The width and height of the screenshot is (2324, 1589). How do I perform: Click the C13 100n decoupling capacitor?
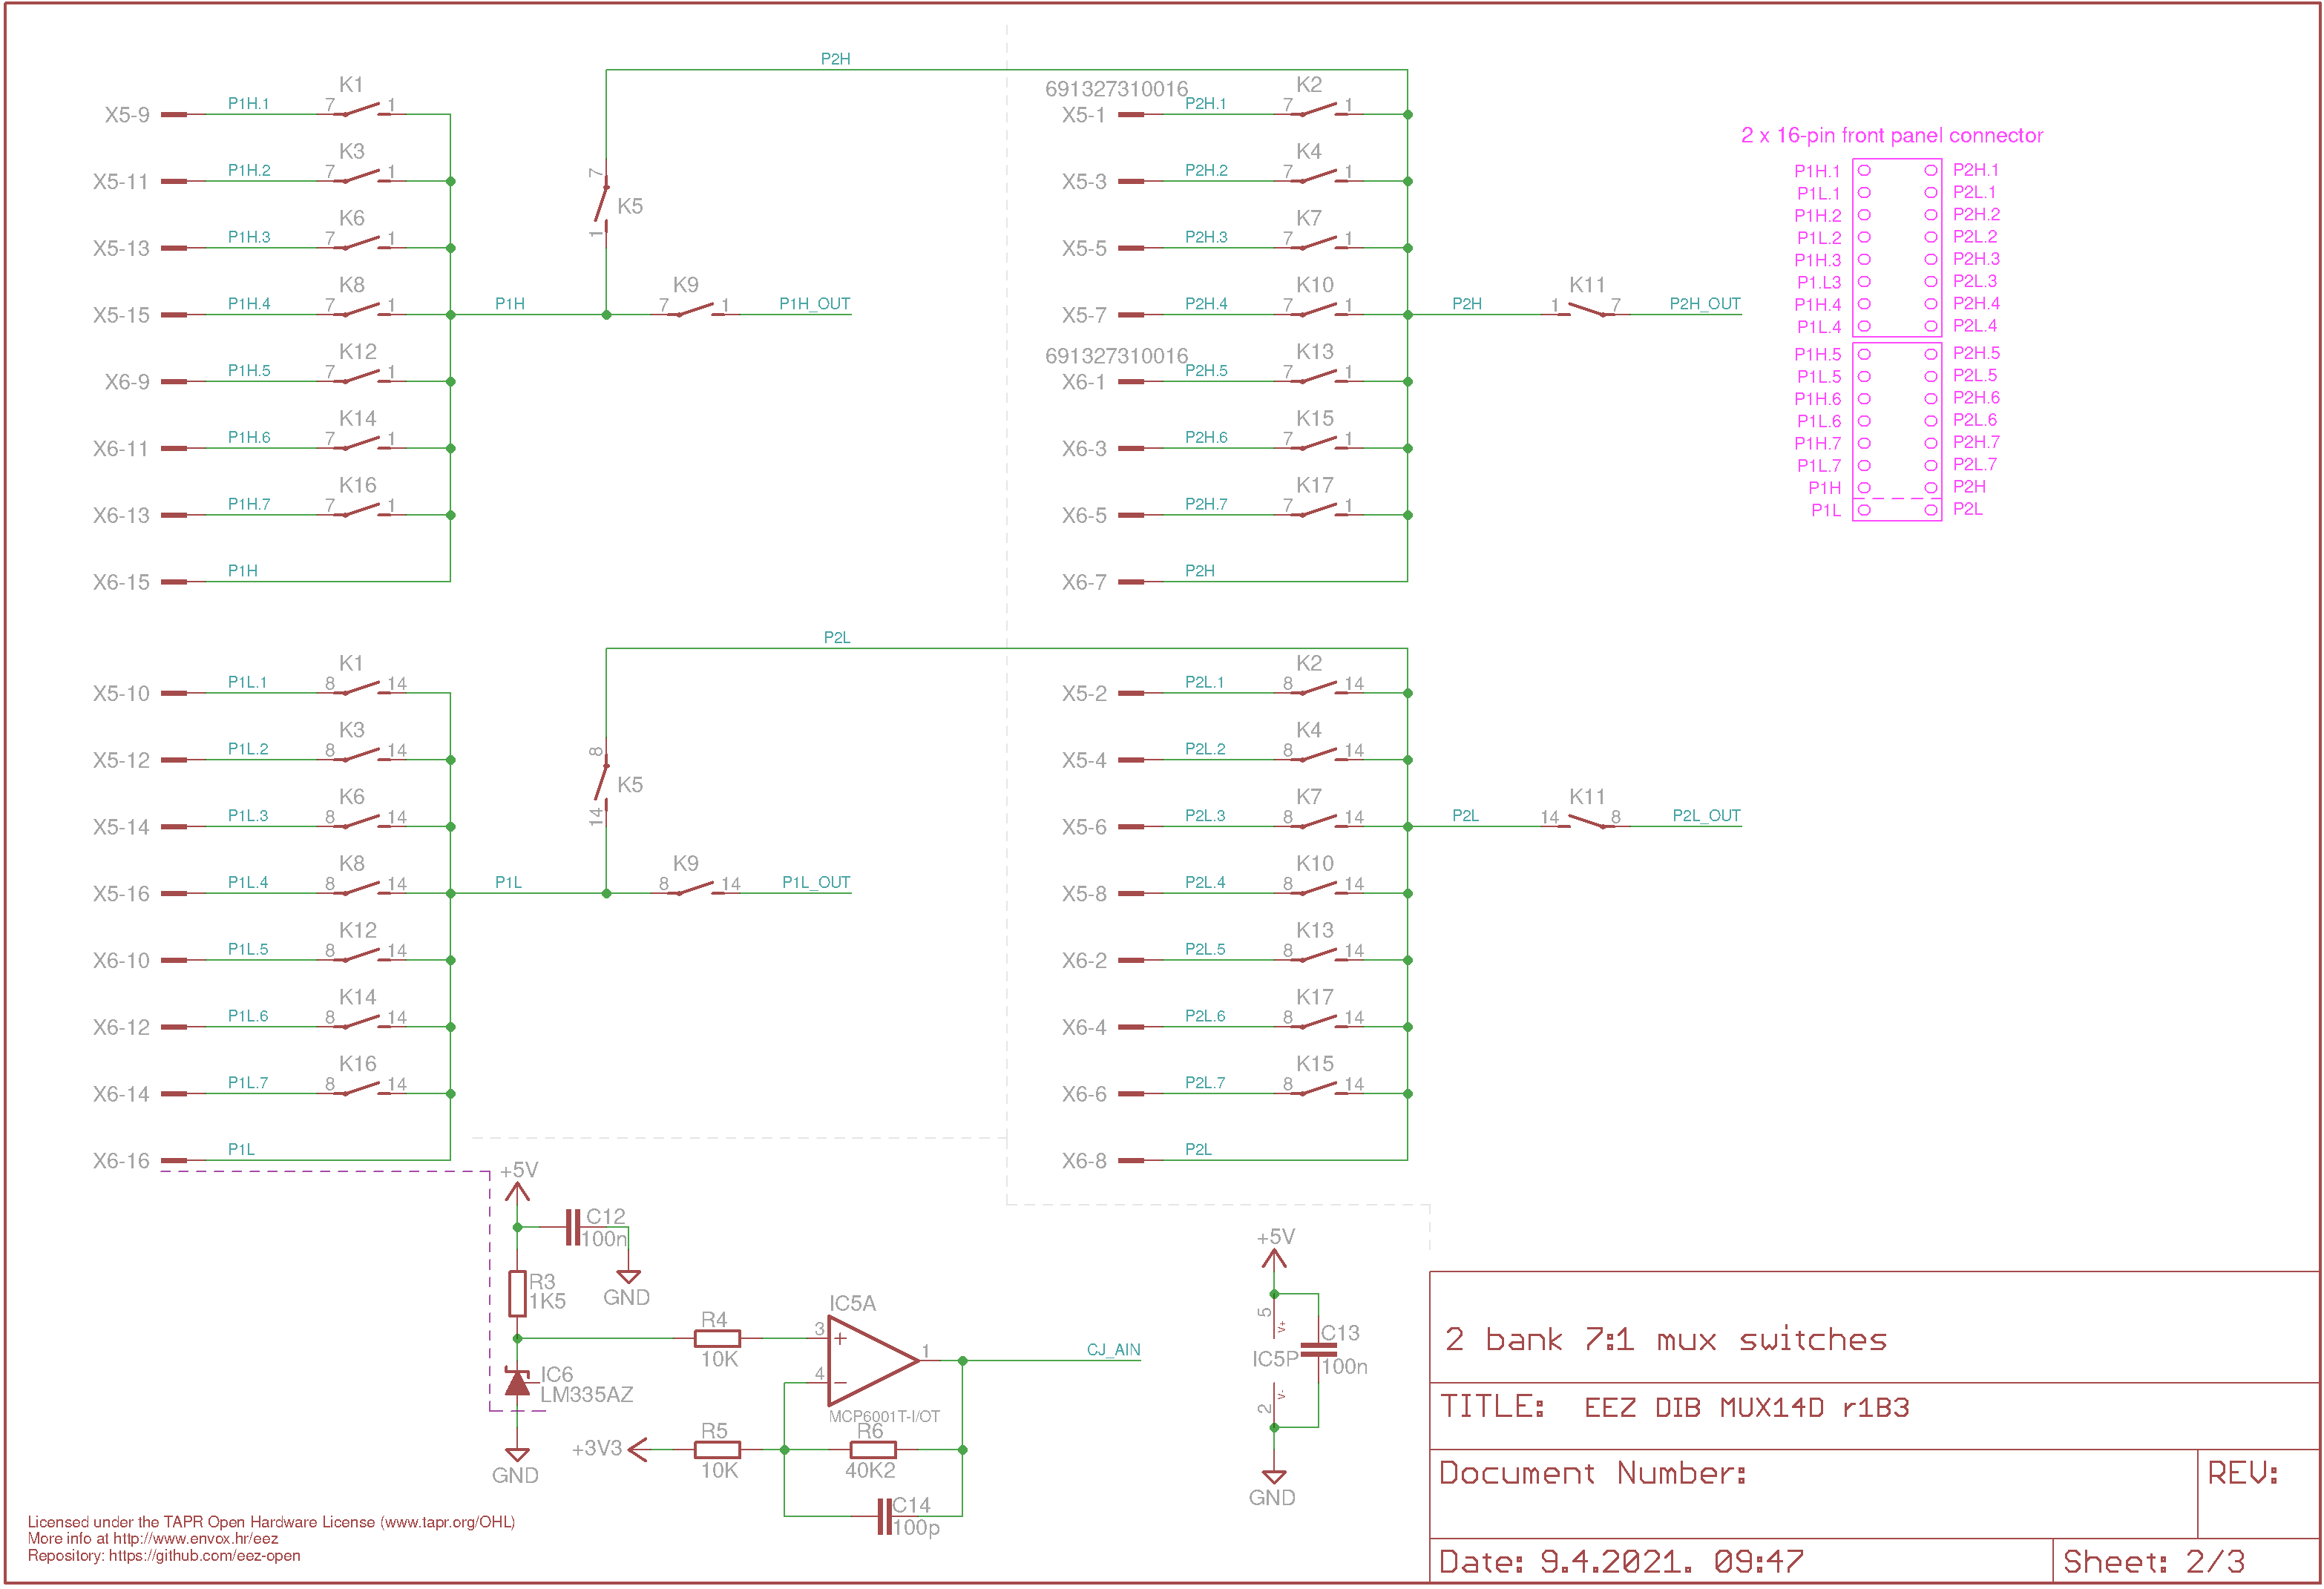(x=1319, y=1350)
